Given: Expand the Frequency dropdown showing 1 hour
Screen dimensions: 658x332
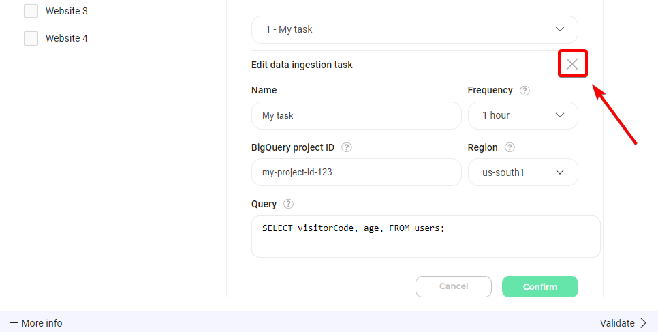Looking at the screenshot, I should point(522,115).
